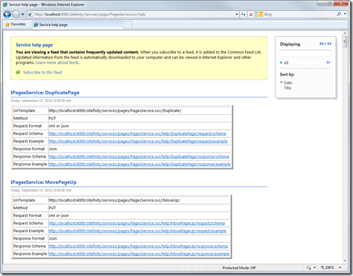
Task: Click the Service help page heading
Action: (34, 45)
